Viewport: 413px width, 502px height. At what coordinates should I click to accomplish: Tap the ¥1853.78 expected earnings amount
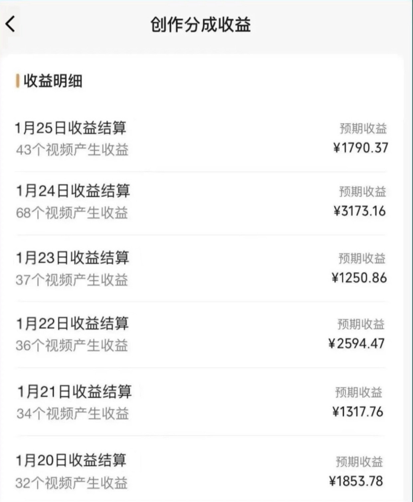point(356,481)
